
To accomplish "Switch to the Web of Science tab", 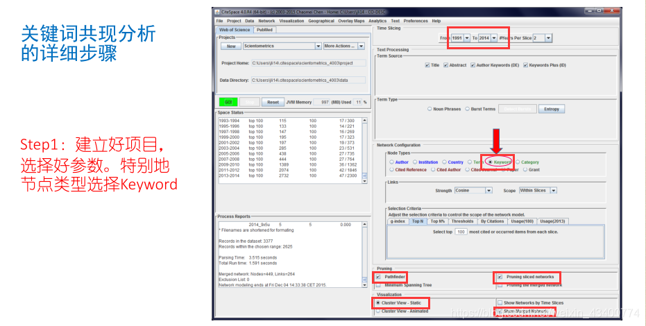I will 235,30.
